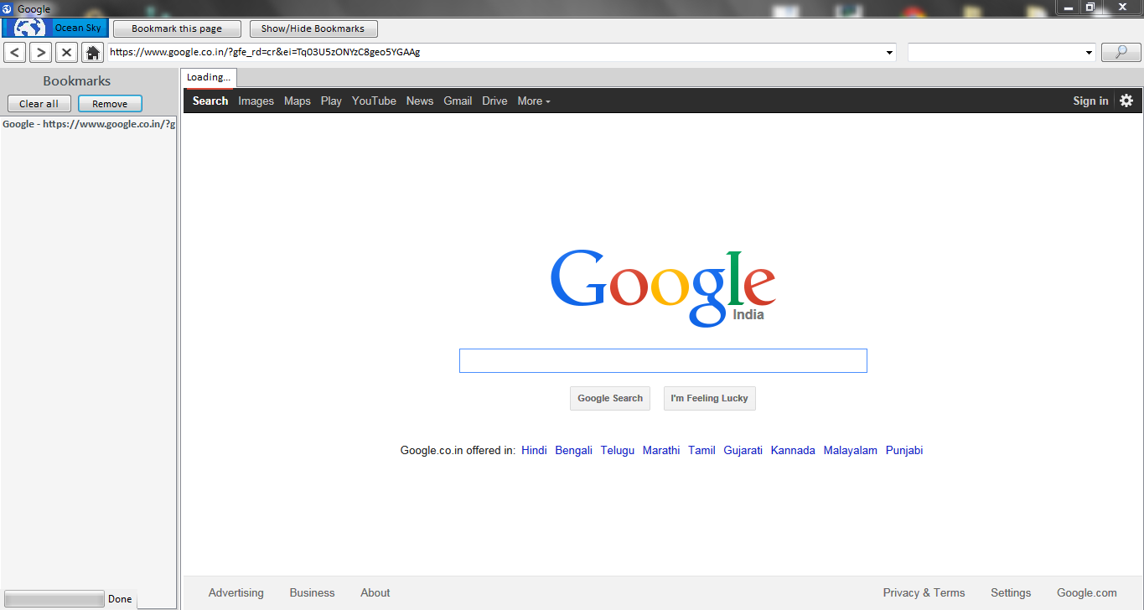Click the browser icon in the title bar
The image size is (1144, 610).
click(8, 8)
